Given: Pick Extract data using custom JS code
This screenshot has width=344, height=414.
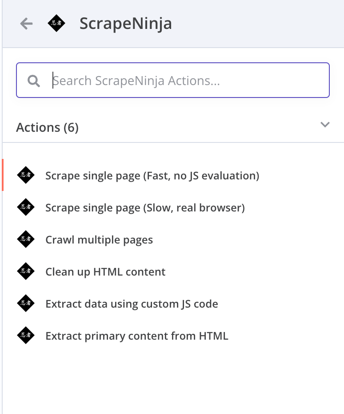Looking at the screenshot, I should pos(132,304).
